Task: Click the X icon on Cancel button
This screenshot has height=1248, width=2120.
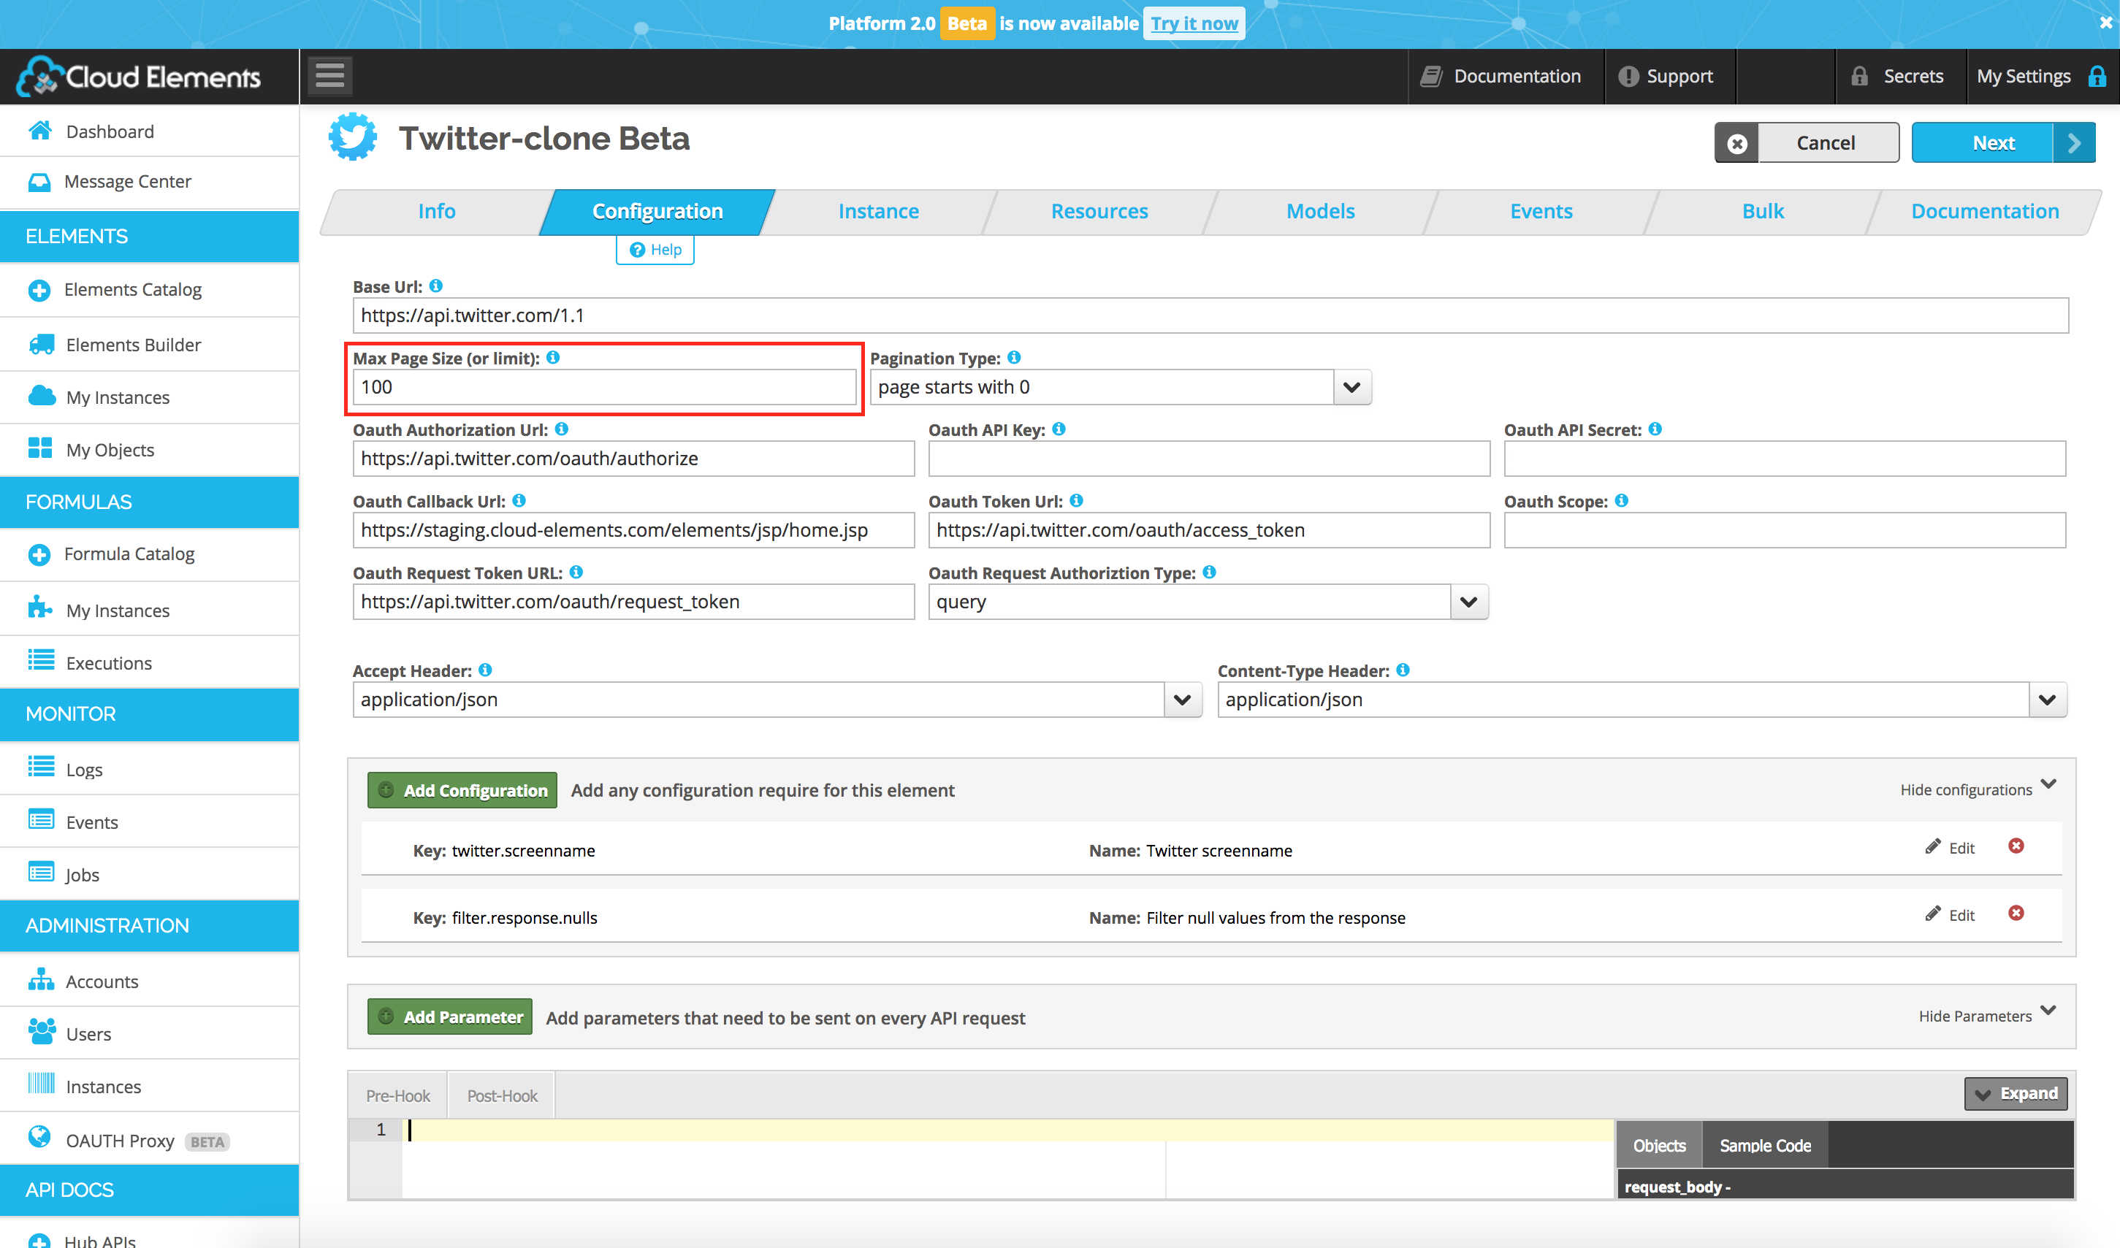Action: click(x=1737, y=143)
